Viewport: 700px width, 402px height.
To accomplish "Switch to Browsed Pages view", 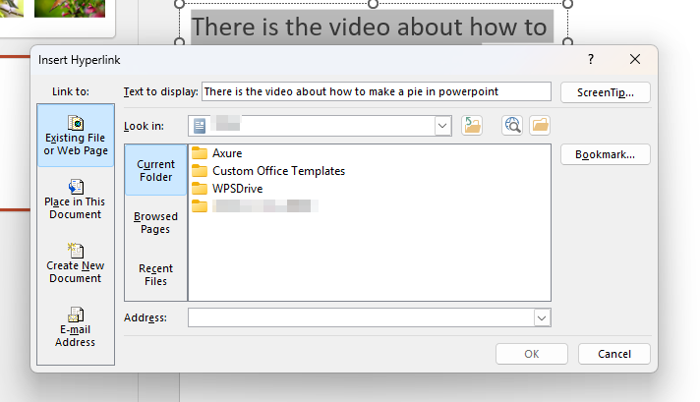I will click(x=155, y=223).
